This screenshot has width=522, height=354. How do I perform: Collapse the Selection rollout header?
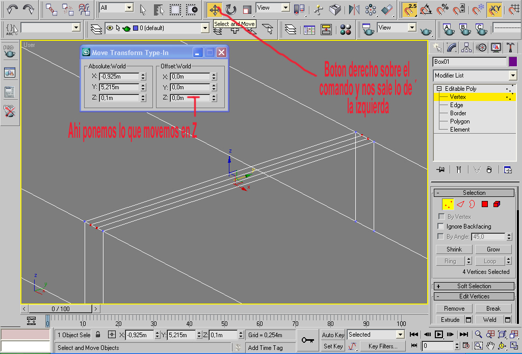pyautogui.click(x=474, y=193)
